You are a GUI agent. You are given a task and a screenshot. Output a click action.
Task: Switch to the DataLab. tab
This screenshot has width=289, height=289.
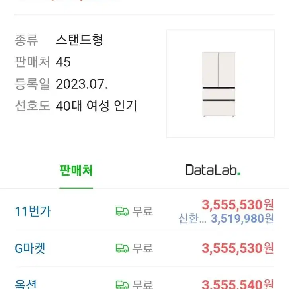(x=213, y=170)
